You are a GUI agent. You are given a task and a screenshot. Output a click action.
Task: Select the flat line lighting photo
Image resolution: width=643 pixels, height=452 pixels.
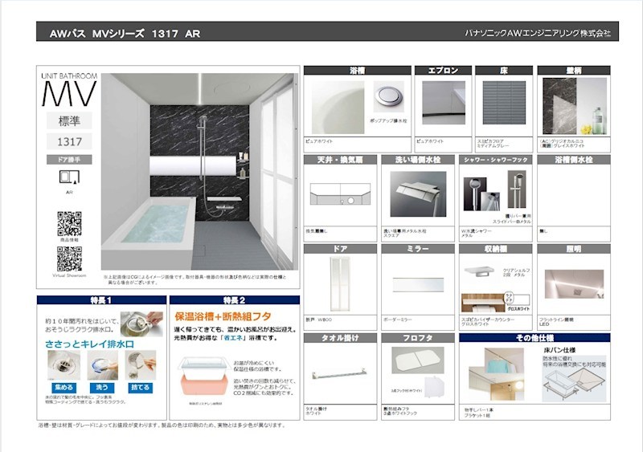[574, 284]
